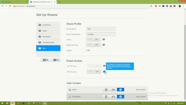Toggle the Media Serving switch

coord(94,45)
